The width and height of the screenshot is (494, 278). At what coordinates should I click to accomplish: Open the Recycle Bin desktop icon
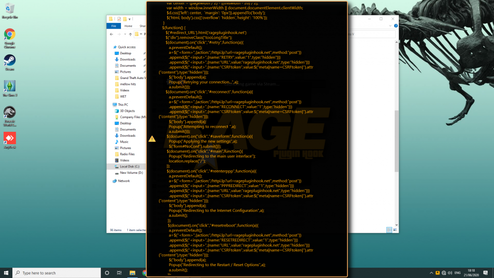click(9, 11)
